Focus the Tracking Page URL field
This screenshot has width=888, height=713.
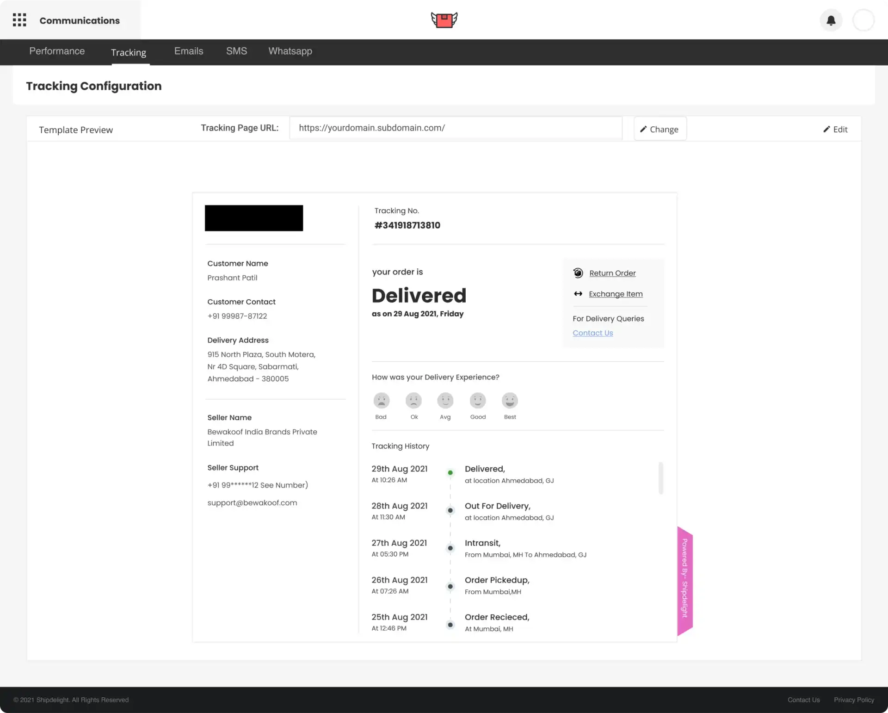click(456, 128)
